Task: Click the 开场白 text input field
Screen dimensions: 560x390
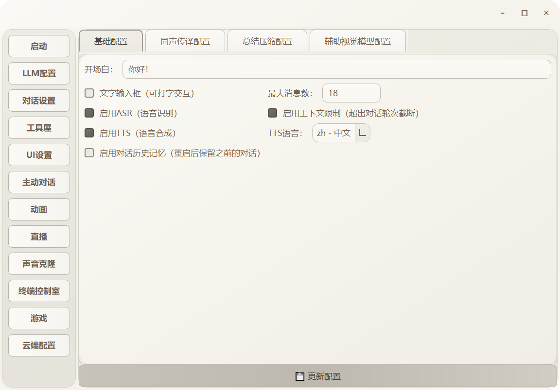Action: tap(336, 69)
